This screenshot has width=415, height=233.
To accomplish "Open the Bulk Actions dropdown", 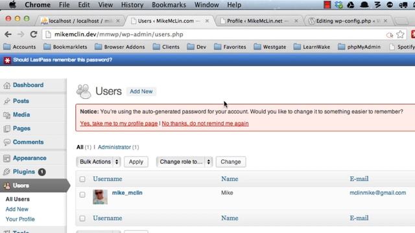I will [x=99, y=162].
